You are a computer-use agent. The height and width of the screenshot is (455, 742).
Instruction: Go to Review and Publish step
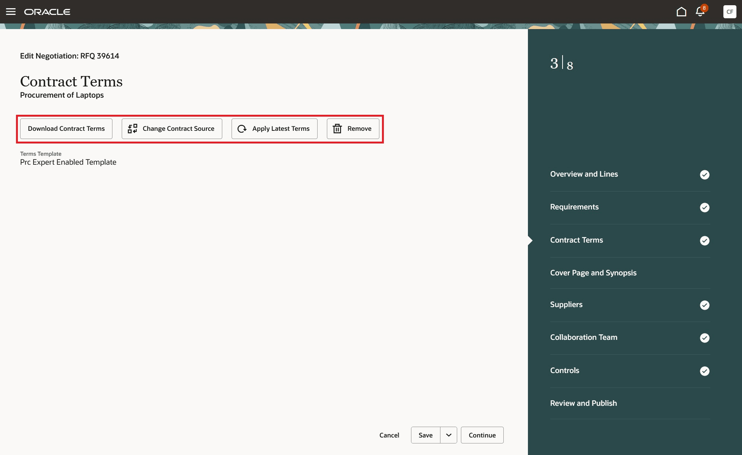[x=583, y=403]
